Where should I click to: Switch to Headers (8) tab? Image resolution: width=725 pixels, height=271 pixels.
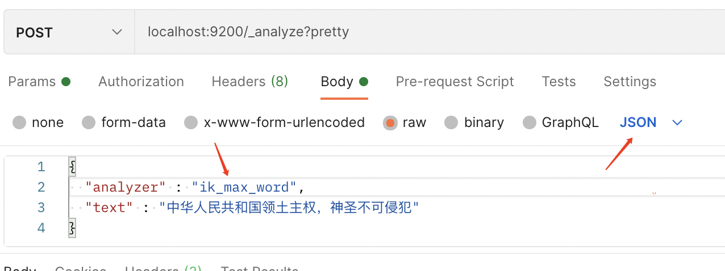click(x=250, y=82)
